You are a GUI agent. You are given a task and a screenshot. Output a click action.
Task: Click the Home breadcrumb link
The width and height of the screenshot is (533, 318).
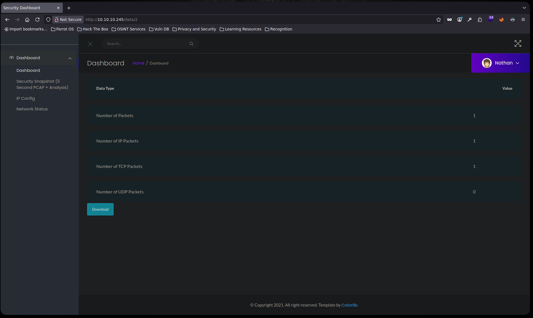[138, 63]
